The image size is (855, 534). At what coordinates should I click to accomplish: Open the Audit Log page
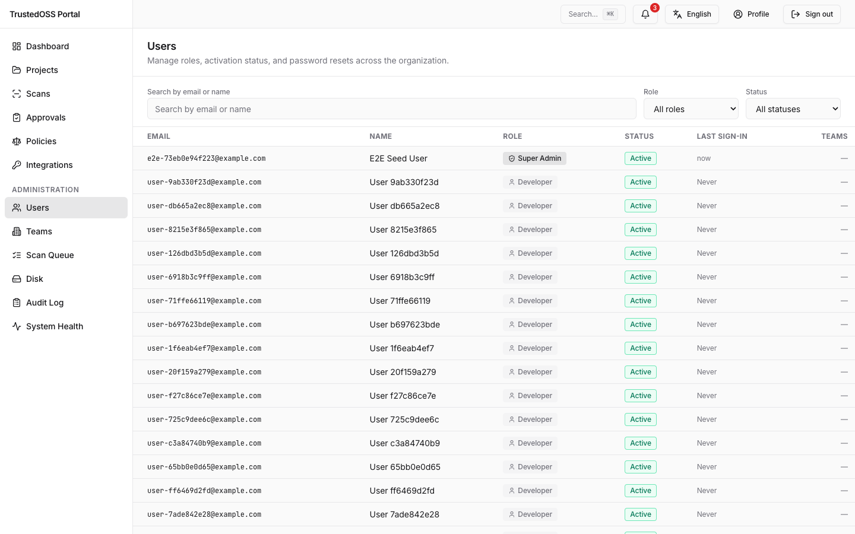(x=66, y=303)
